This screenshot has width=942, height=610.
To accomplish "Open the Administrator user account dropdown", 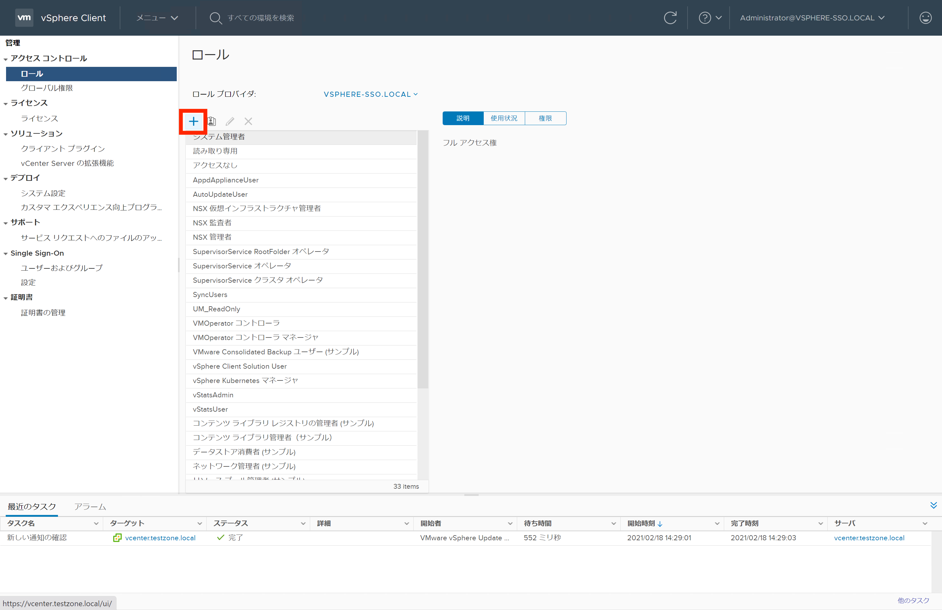I will tap(812, 18).
